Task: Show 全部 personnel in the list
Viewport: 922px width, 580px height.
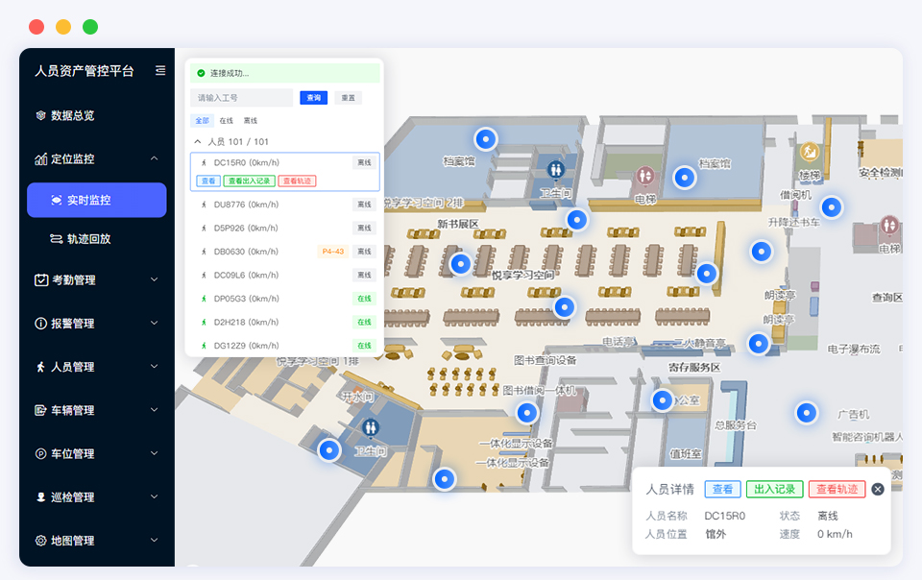Action: (202, 121)
